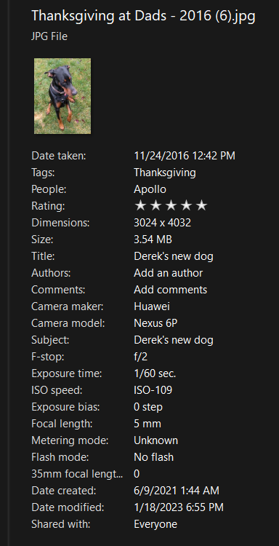
Task: Click the file name heading
Action: point(143,16)
